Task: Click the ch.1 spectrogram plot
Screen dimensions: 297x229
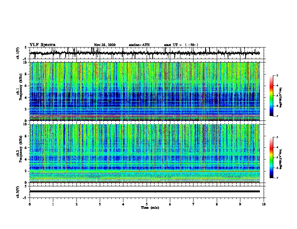Action: pos(145,91)
